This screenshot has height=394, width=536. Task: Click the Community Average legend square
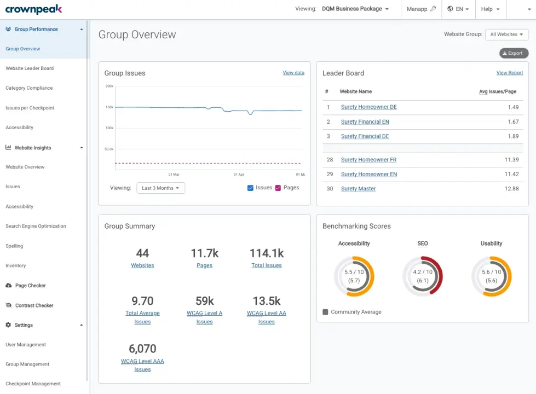[325, 312]
